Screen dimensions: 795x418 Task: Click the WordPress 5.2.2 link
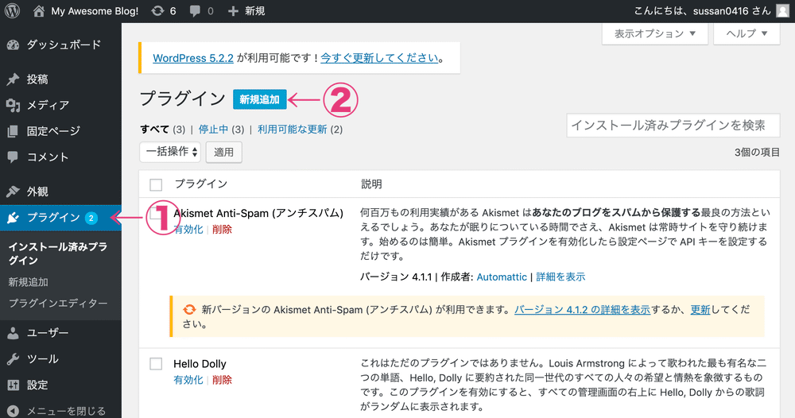pos(193,58)
